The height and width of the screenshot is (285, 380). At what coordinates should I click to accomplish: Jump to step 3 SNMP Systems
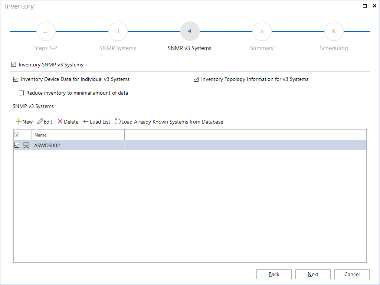[118, 31]
